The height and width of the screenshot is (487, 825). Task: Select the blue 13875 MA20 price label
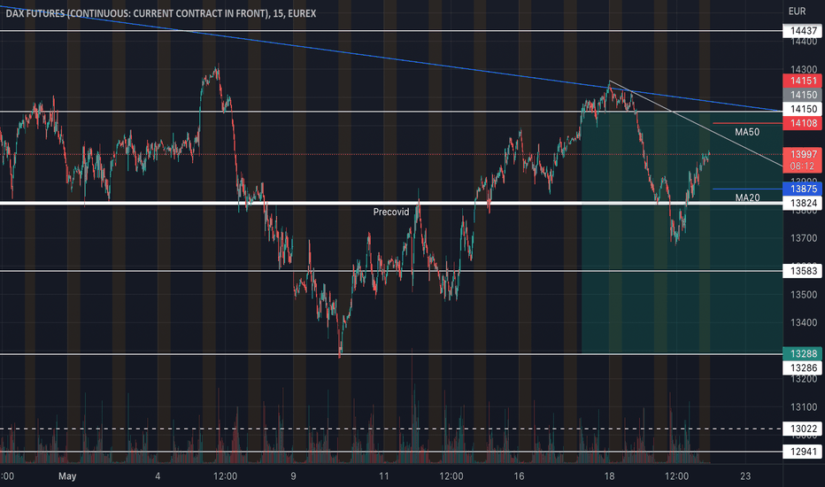(x=803, y=189)
